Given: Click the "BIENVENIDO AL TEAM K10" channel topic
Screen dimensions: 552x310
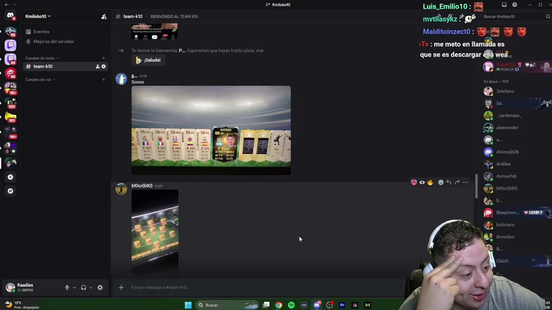Looking at the screenshot, I should [x=174, y=16].
